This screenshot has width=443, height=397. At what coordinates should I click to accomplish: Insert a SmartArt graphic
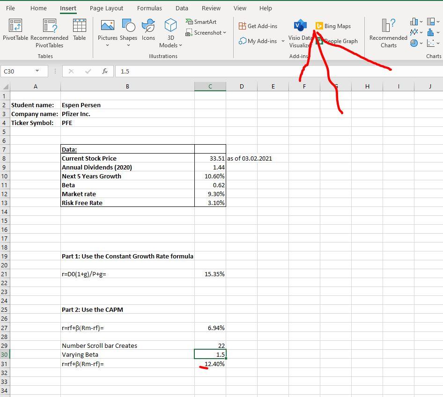coord(200,22)
